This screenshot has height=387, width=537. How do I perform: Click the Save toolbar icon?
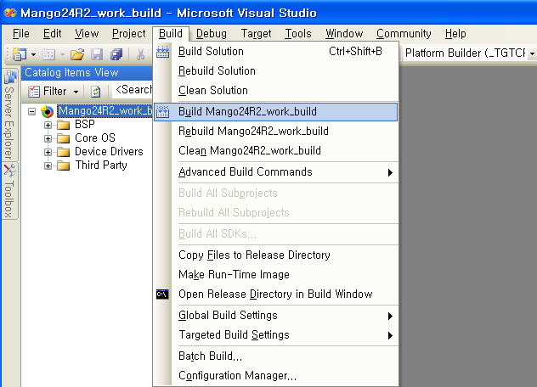(97, 54)
